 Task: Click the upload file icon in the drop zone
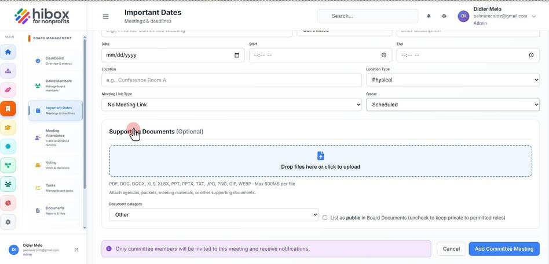click(320, 156)
